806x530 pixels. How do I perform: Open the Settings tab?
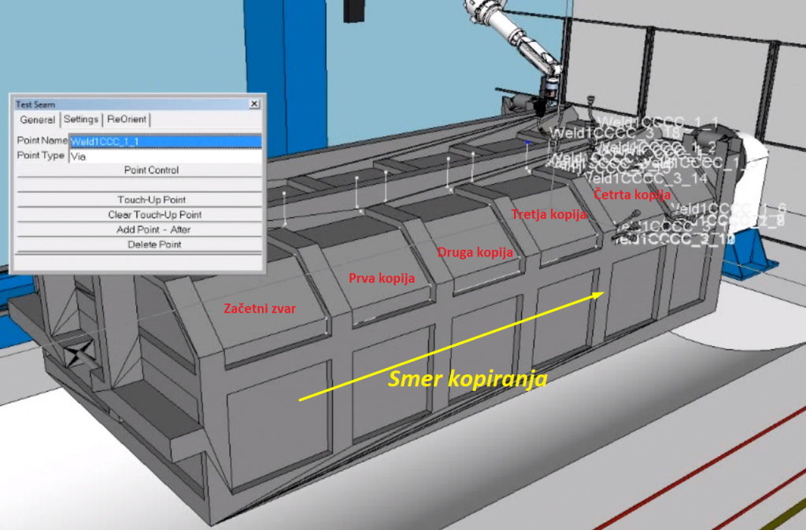(81, 120)
